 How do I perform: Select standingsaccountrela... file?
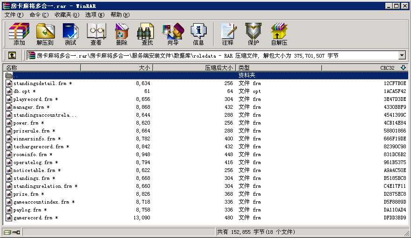click(x=45, y=115)
